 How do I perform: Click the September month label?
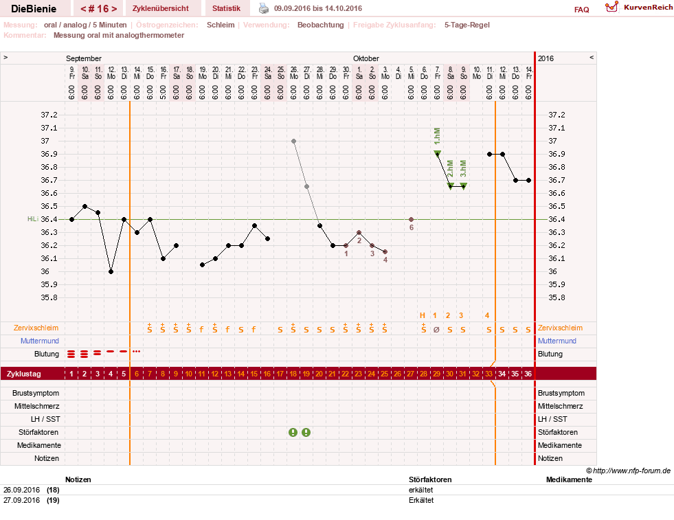[83, 58]
